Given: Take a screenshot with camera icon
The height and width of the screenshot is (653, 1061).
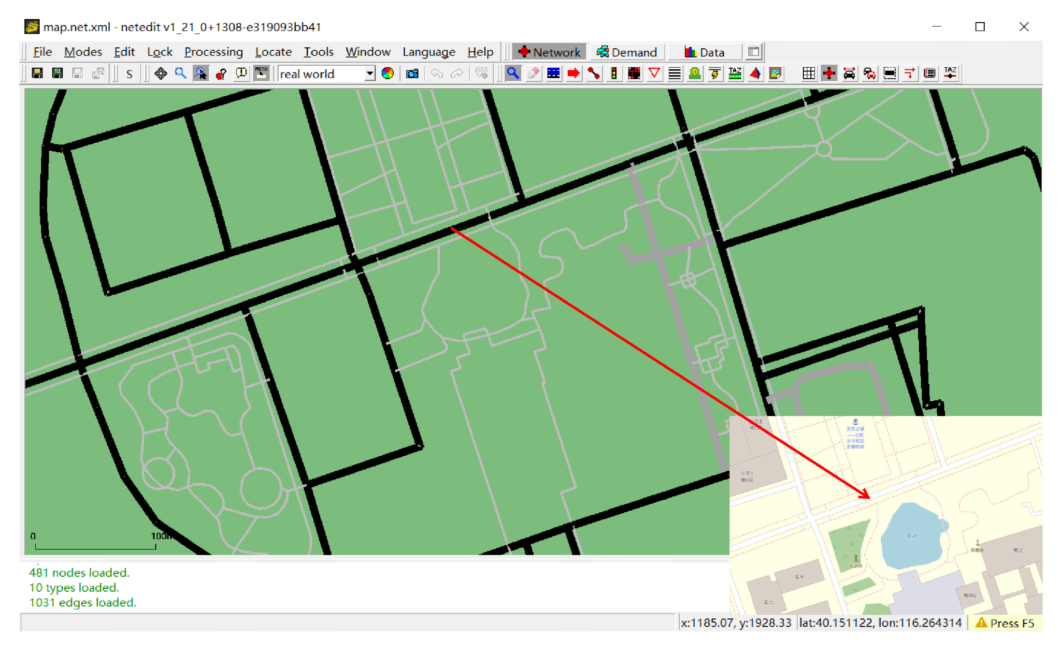Looking at the screenshot, I should (412, 73).
